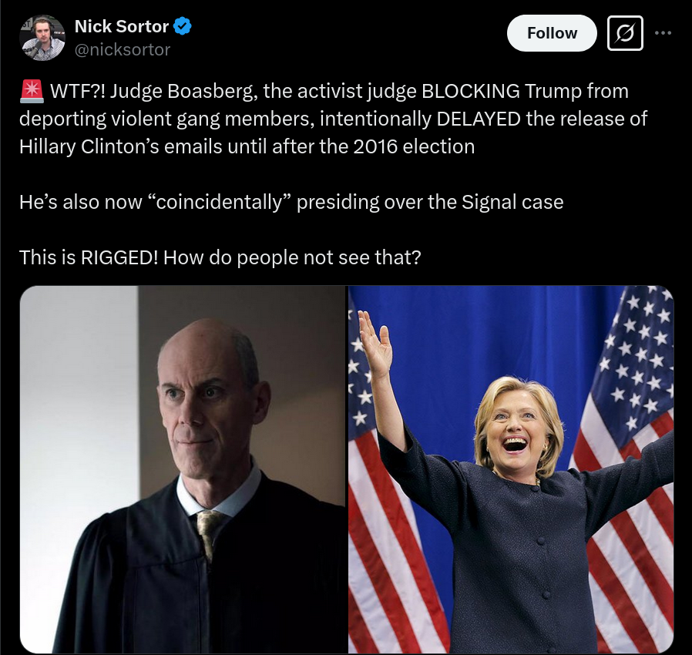Click the word DELAYED in the post

(479, 119)
